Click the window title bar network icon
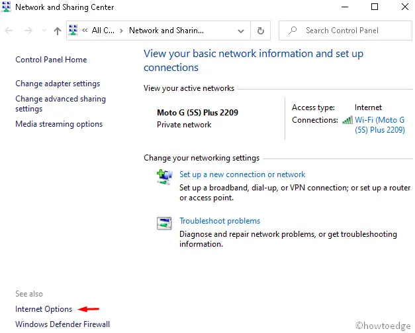Viewport: 415px width, 333px height. 7,7
